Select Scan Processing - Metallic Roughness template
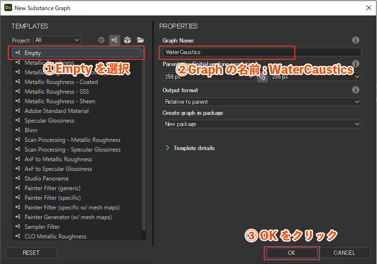 click(x=77, y=140)
